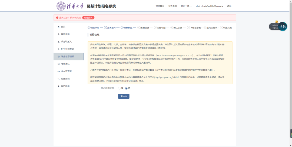
Task: Click the form icon beside 专业志愿填报
Action: click(x=59, y=56)
